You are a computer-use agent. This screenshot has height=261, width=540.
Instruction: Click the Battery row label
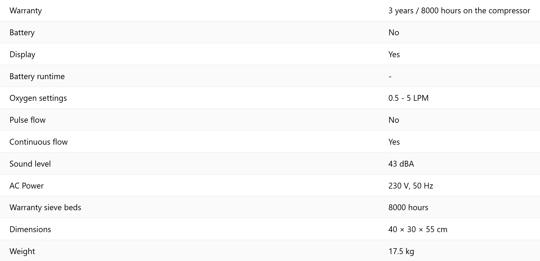pyautogui.click(x=22, y=32)
